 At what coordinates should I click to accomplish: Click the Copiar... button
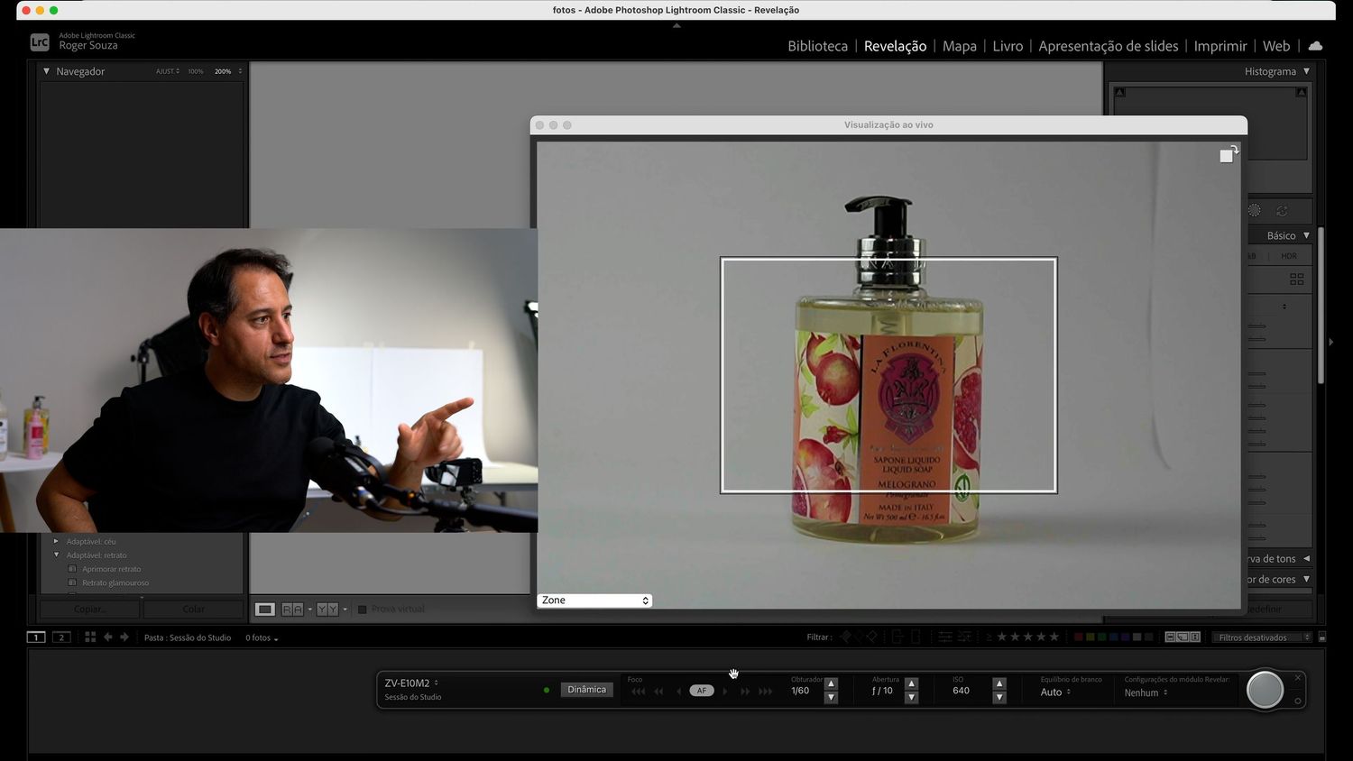click(x=89, y=610)
